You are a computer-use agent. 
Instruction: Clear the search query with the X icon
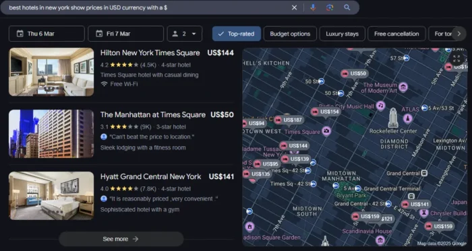pos(294,7)
